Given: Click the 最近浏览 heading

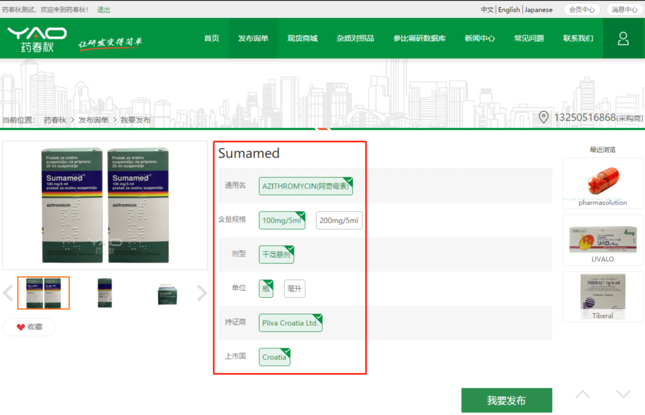Looking at the screenshot, I should (x=603, y=150).
